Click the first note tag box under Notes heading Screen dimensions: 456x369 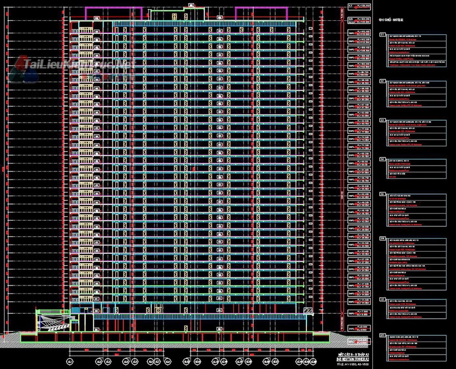coord(383,35)
